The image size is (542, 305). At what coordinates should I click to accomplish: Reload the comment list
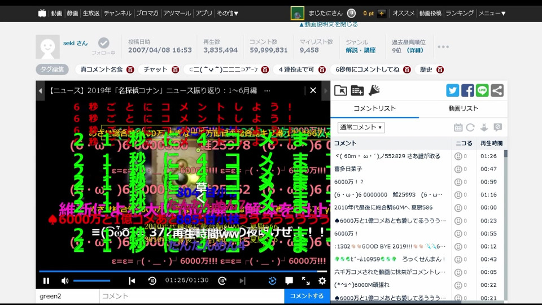click(x=470, y=127)
